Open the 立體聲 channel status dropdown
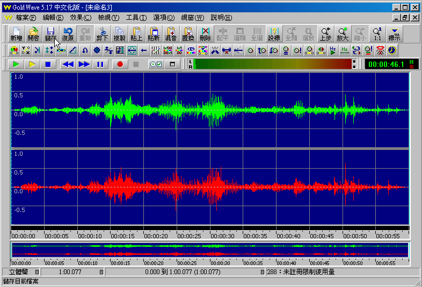This screenshot has width=422, height=287. (x=38, y=272)
